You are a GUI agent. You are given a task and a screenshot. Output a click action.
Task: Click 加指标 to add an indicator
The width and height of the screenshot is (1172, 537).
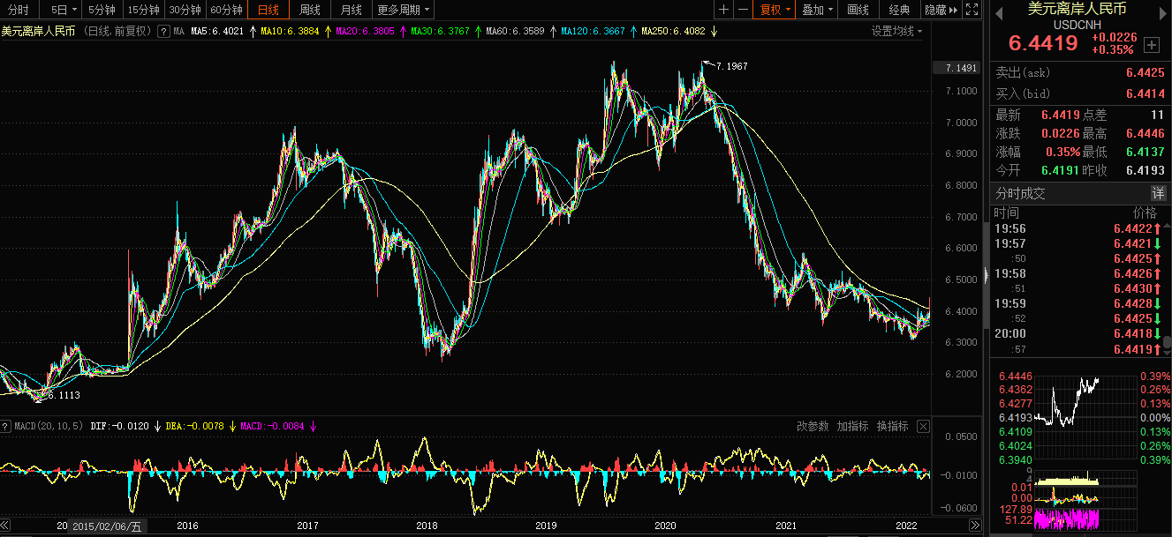point(852,426)
